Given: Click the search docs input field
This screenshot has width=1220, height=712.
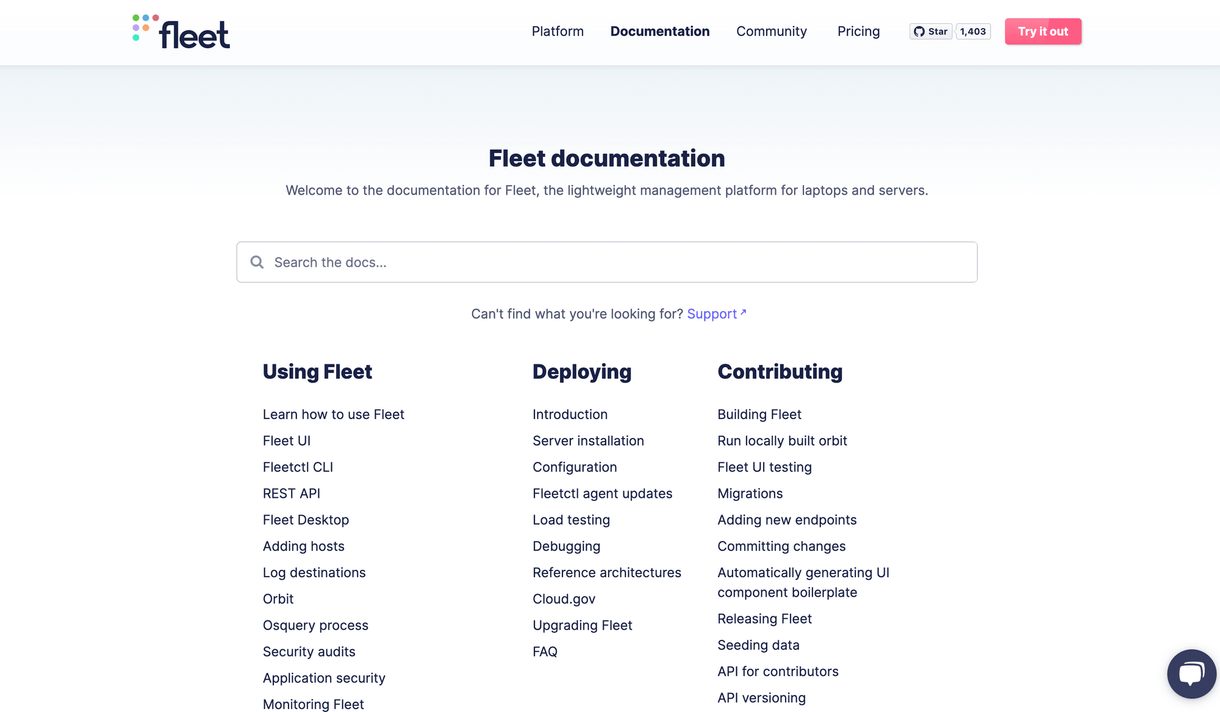Looking at the screenshot, I should pos(606,262).
